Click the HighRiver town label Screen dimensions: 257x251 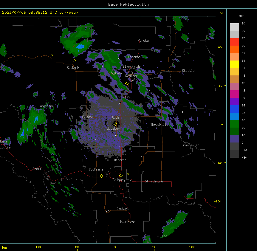(x=128, y=221)
